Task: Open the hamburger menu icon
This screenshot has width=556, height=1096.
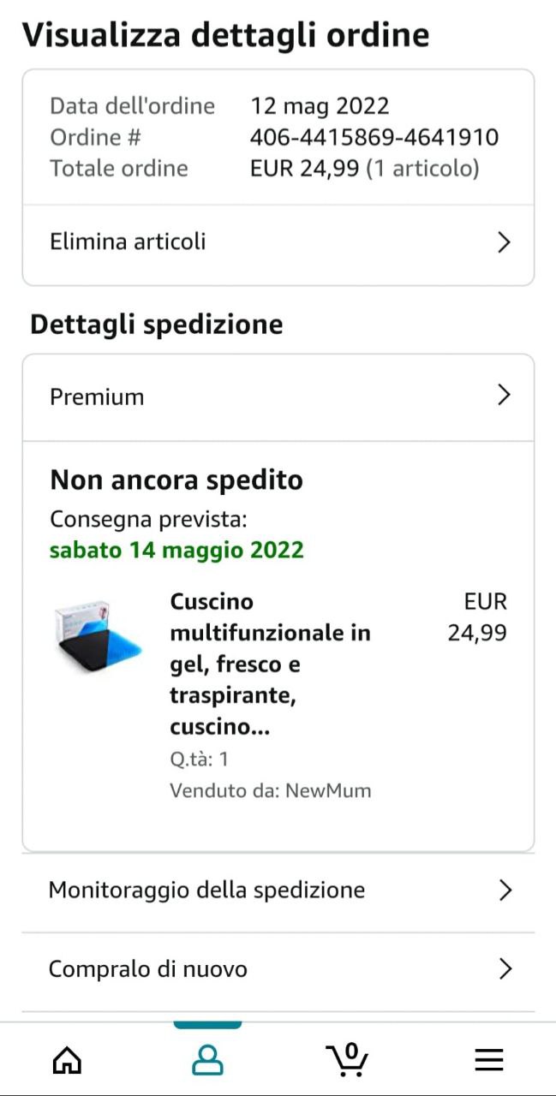Action: 489,1060
